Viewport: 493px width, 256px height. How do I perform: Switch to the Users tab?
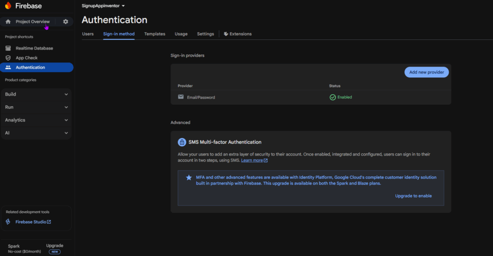pyautogui.click(x=88, y=34)
